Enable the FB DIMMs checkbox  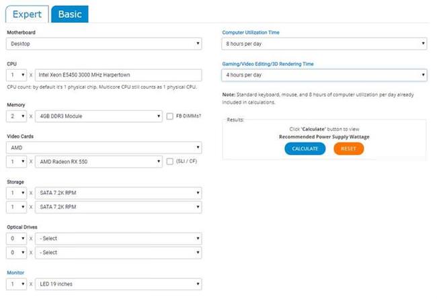pyautogui.click(x=169, y=116)
